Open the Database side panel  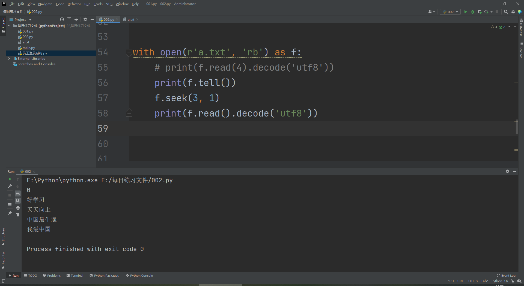click(521, 28)
